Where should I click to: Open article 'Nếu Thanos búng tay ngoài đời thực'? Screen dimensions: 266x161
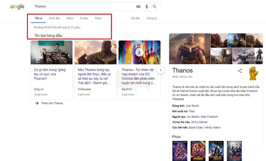[x=94, y=76]
